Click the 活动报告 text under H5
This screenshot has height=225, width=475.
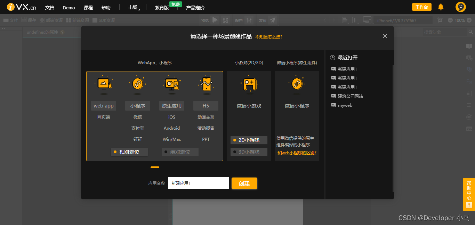(206, 128)
